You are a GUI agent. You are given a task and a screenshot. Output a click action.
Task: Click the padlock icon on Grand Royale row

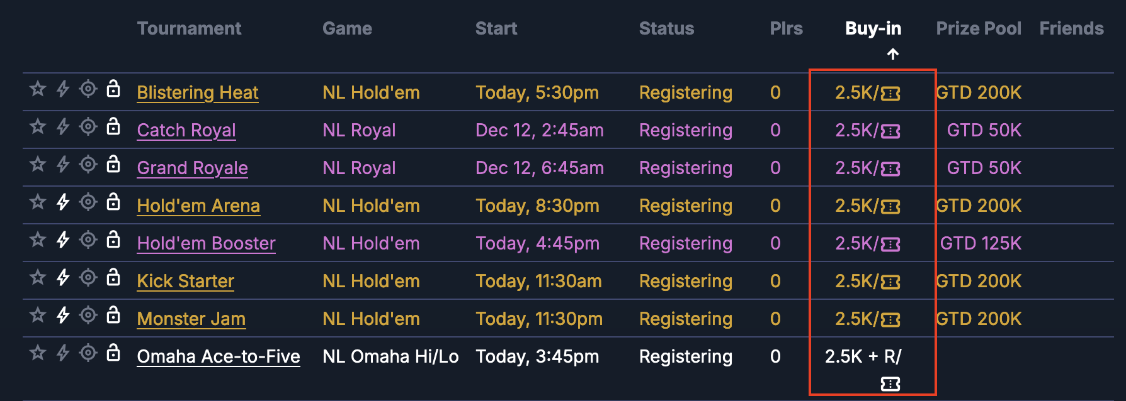pyautogui.click(x=113, y=164)
